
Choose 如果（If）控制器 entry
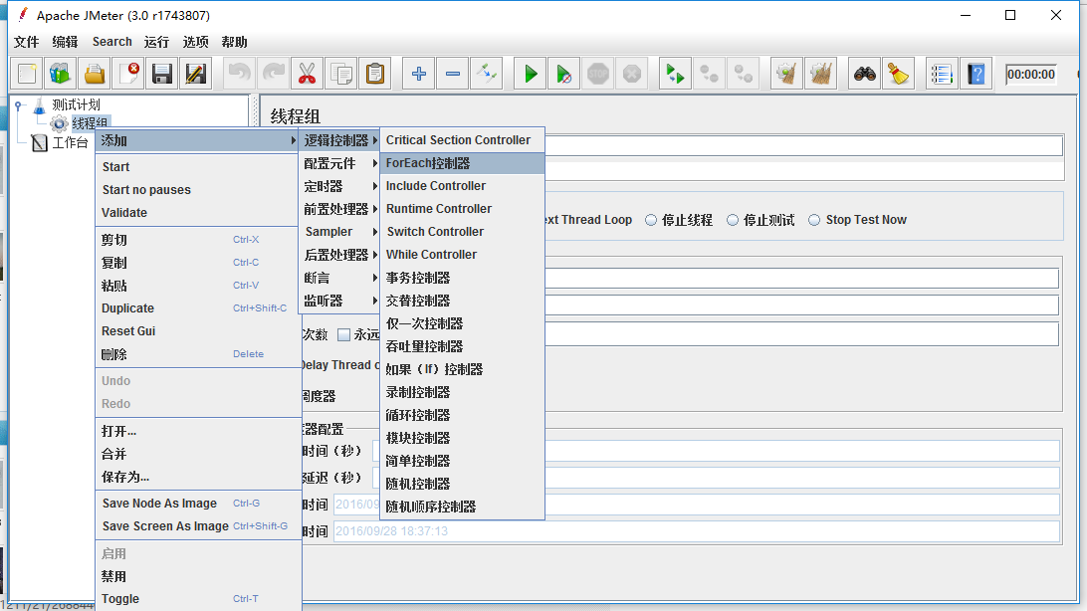(x=463, y=369)
